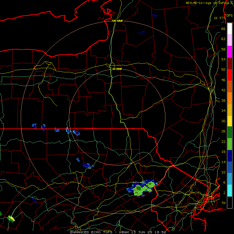Click the "TOPS" legend heading
Image resolution: width=234 pixels, height=234 pixels.
coord(229,16)
